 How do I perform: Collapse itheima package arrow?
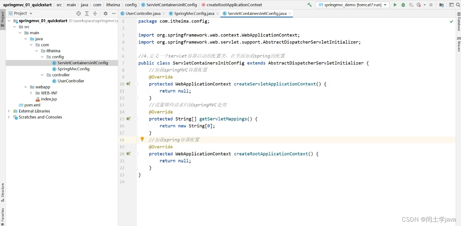(x=37, y=51)
